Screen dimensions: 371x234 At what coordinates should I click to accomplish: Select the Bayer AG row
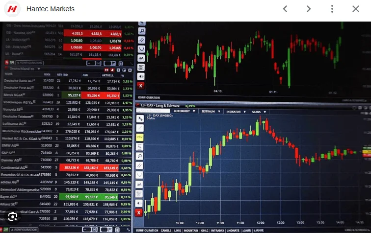[66, 197]
